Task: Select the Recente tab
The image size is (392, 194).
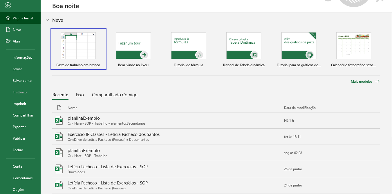Action: (x=60, y=95)
